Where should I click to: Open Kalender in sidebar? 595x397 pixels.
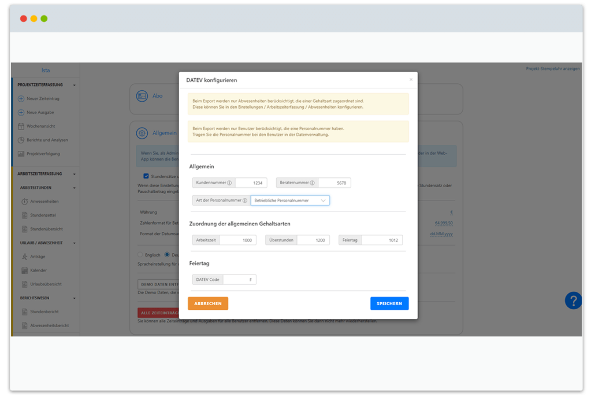(38, 270)
